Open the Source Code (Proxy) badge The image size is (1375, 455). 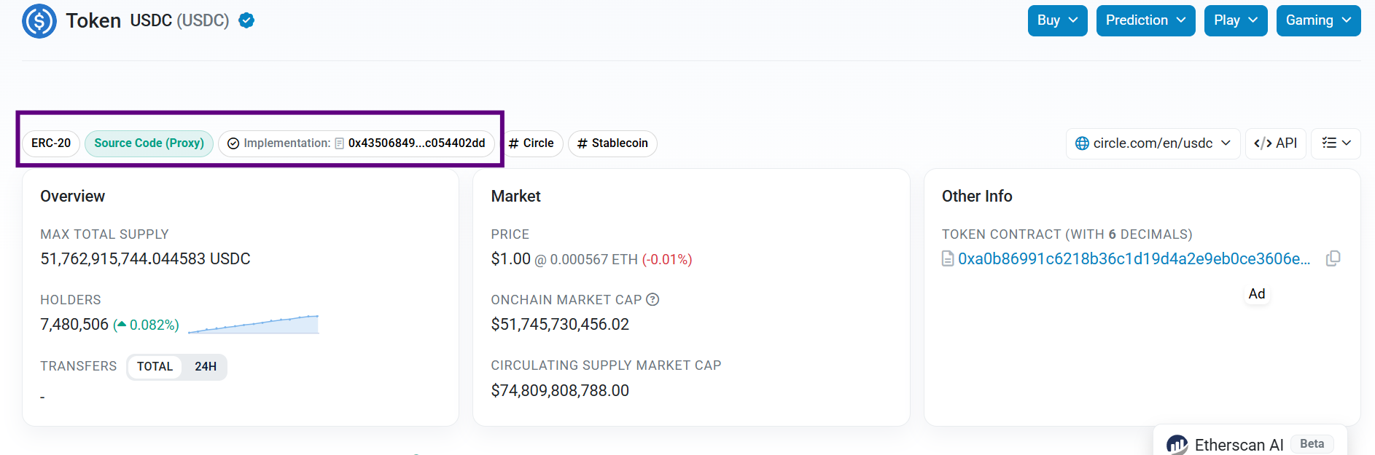tap(149, 143)
